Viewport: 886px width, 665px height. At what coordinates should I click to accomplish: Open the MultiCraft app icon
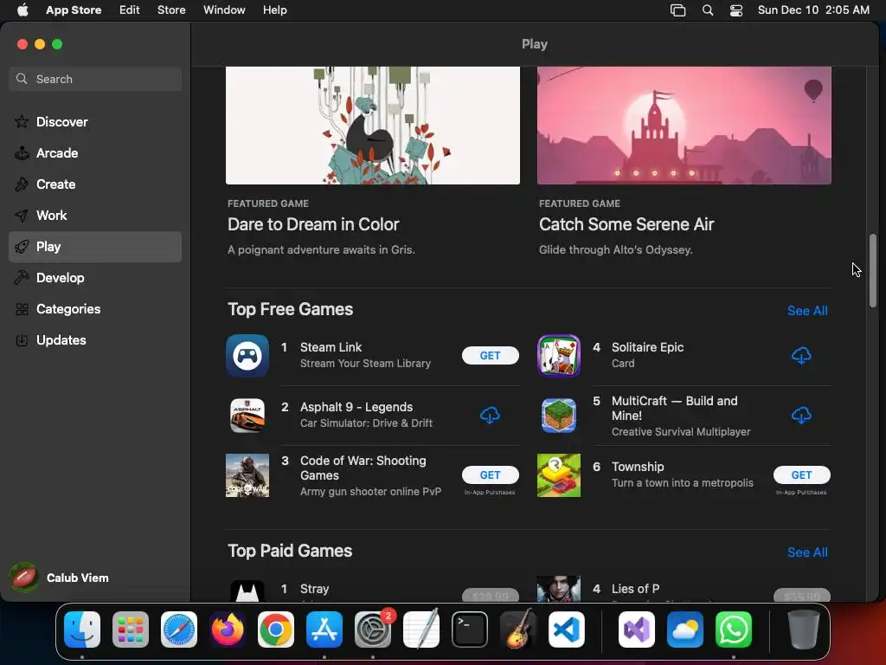pyautogui.click(x=559, y=415)
